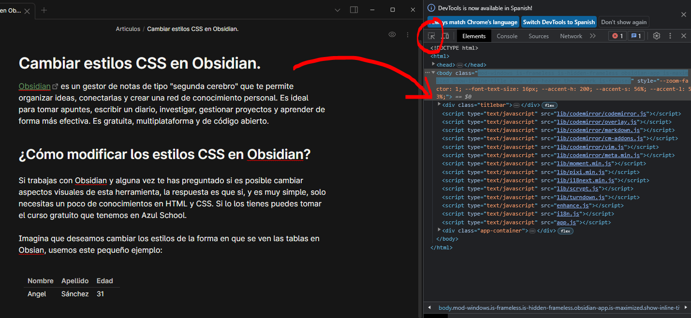Click the eye icon above the article
The width and height of the screenshot is (691, 318).
392,34
